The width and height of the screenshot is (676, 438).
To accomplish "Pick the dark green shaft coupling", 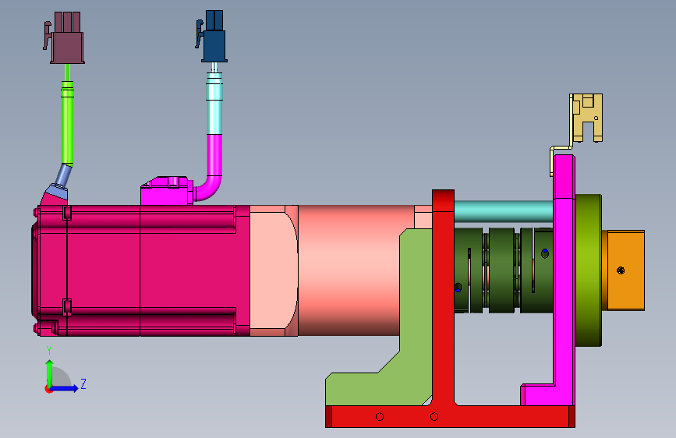I will coord(503,270).
